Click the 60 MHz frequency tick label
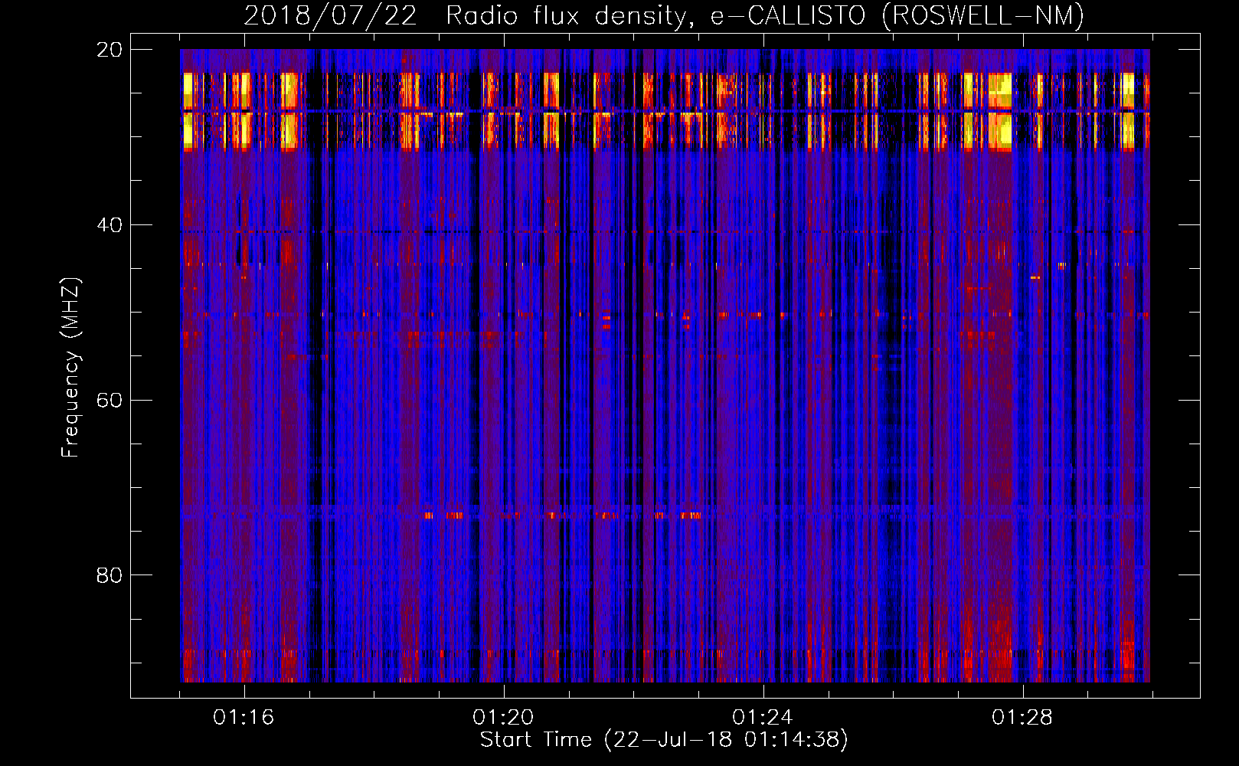1239x766 pixels. click(x=110, y=401)
